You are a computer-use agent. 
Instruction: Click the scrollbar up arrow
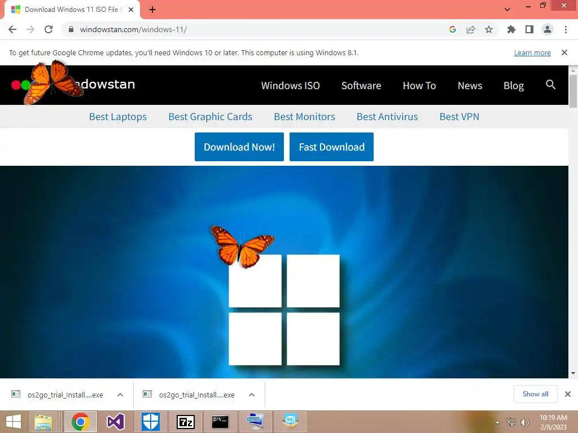click(573, 70)
